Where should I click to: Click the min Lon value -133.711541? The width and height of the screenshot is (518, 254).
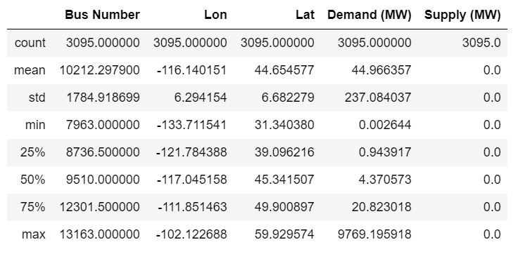(x=191, y=125)
